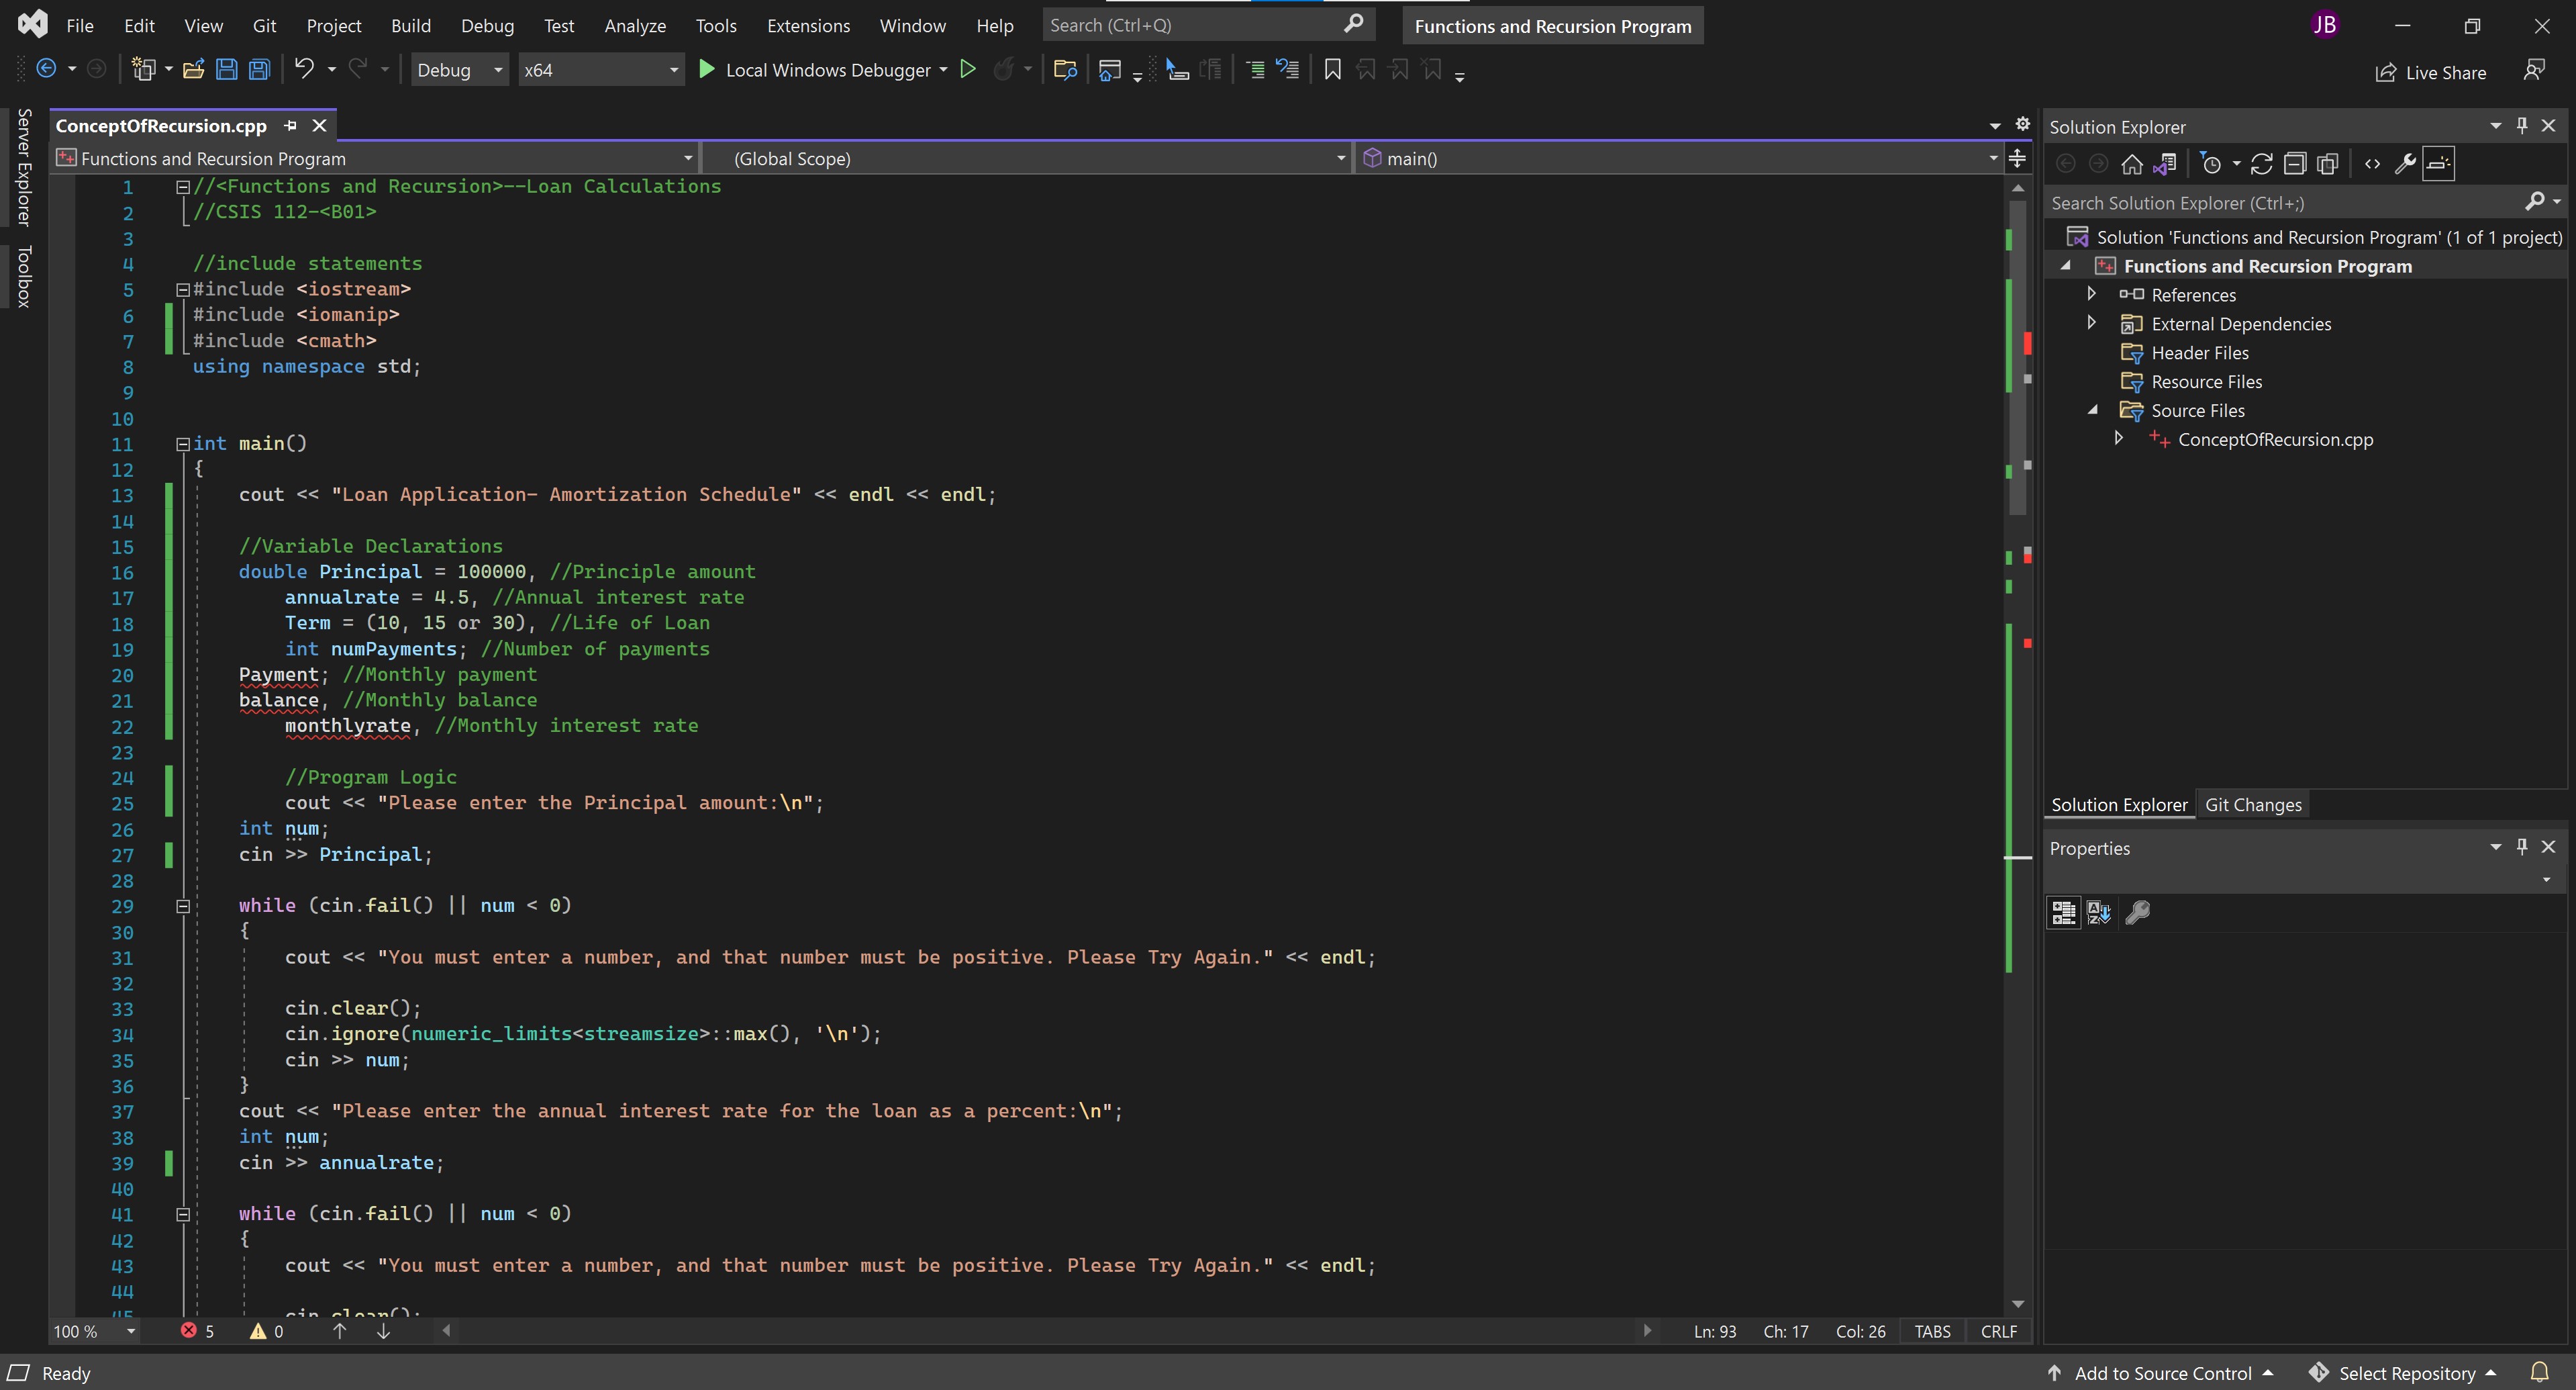Expand the References node in Solution Explorer
This screenshot has width=2576, height=1390.
2091,294
